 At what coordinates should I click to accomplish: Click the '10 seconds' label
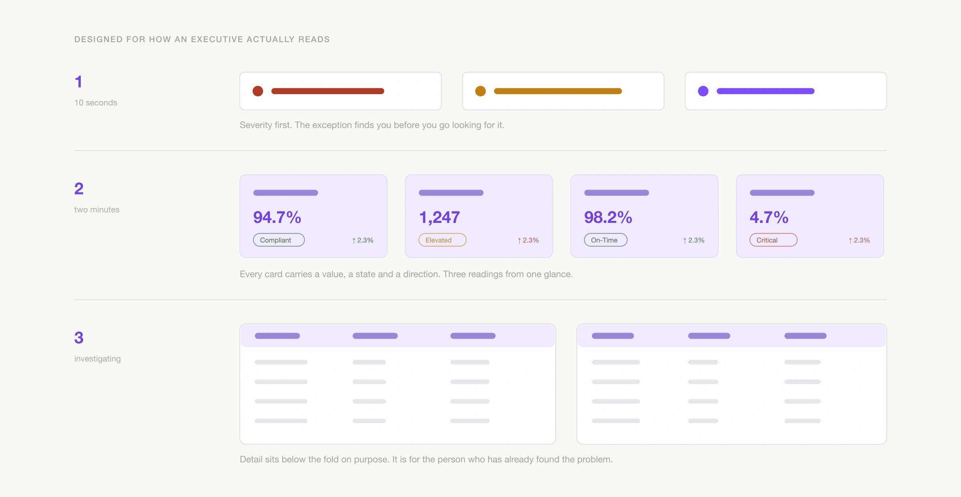click(x=96, y=103)
